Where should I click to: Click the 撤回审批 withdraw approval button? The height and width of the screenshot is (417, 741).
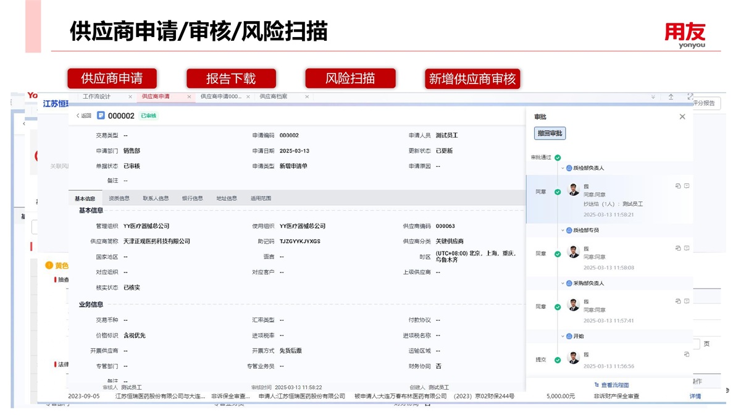[550, 133]
